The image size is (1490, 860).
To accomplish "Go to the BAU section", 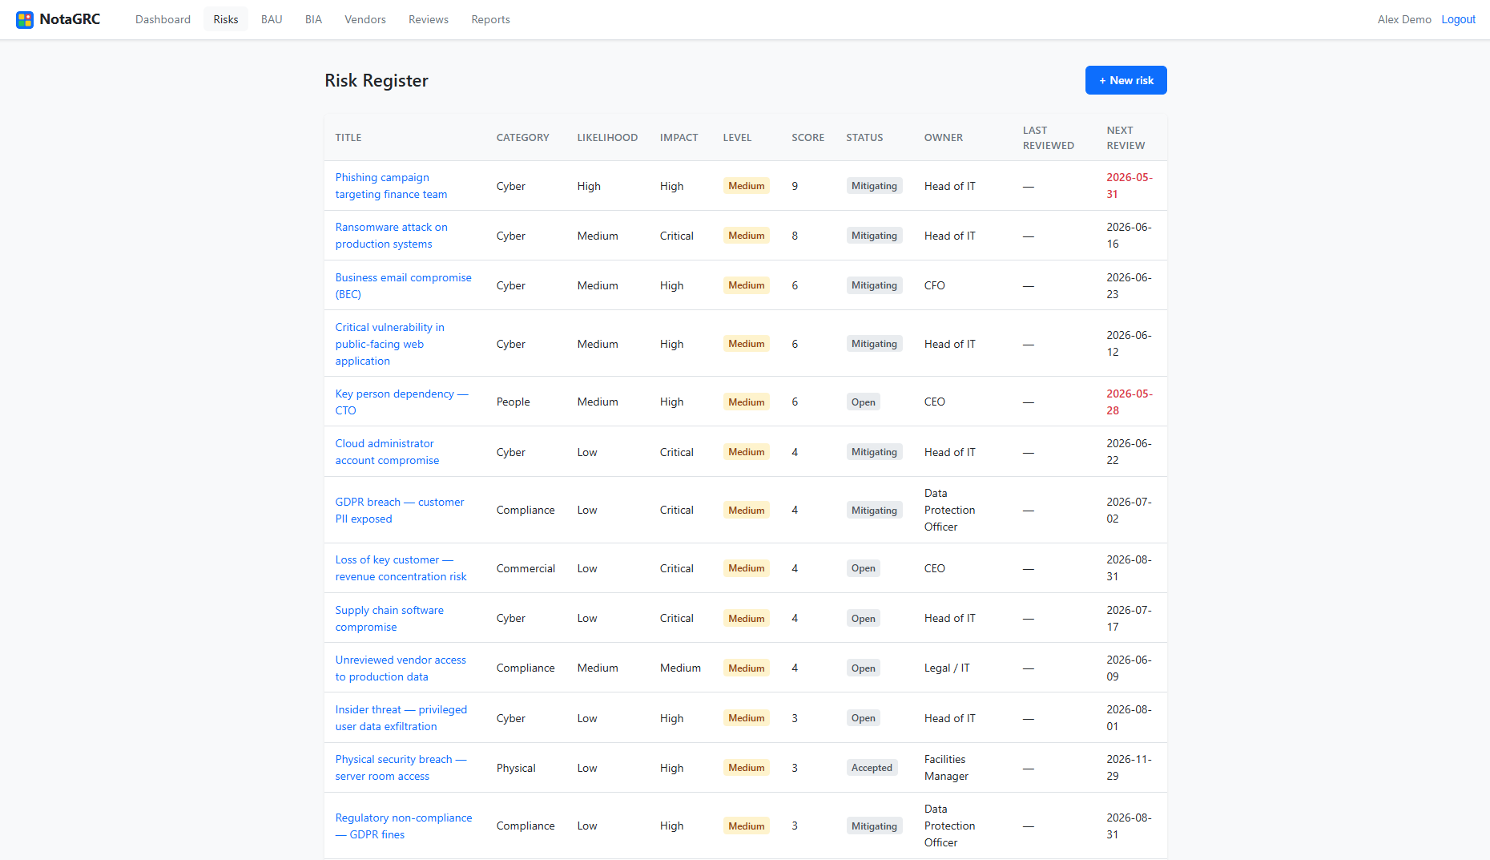I will point(272,19).
